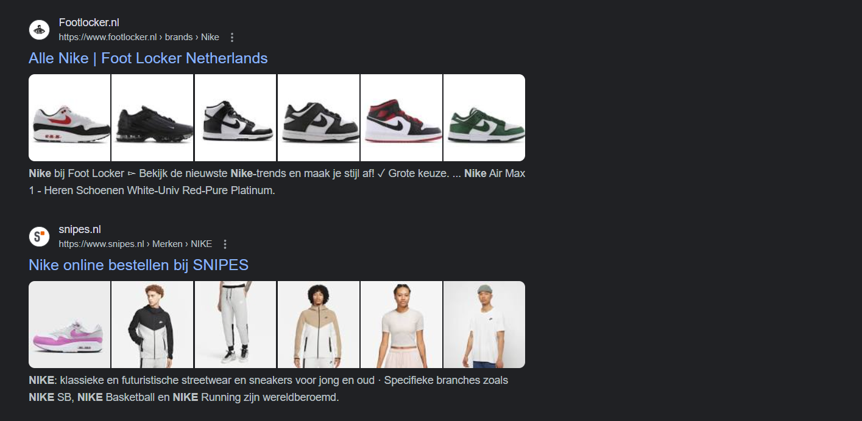The height and width of the screenshot is (421, 862).
Task: Click the Footlocker.nl site favicon
Action: tap(39, 30)
